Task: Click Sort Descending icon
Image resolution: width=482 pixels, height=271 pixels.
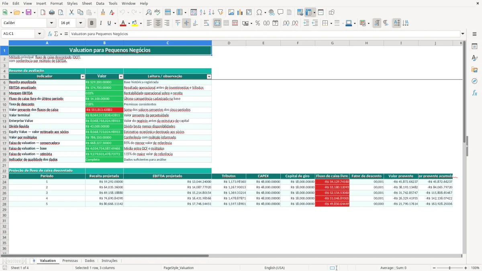Action: [211, 12]
